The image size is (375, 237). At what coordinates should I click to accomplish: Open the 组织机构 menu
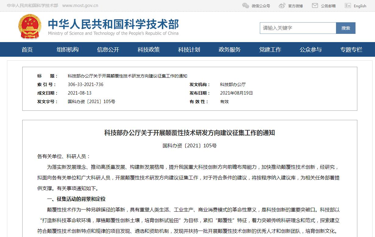[x=68, y=49]
